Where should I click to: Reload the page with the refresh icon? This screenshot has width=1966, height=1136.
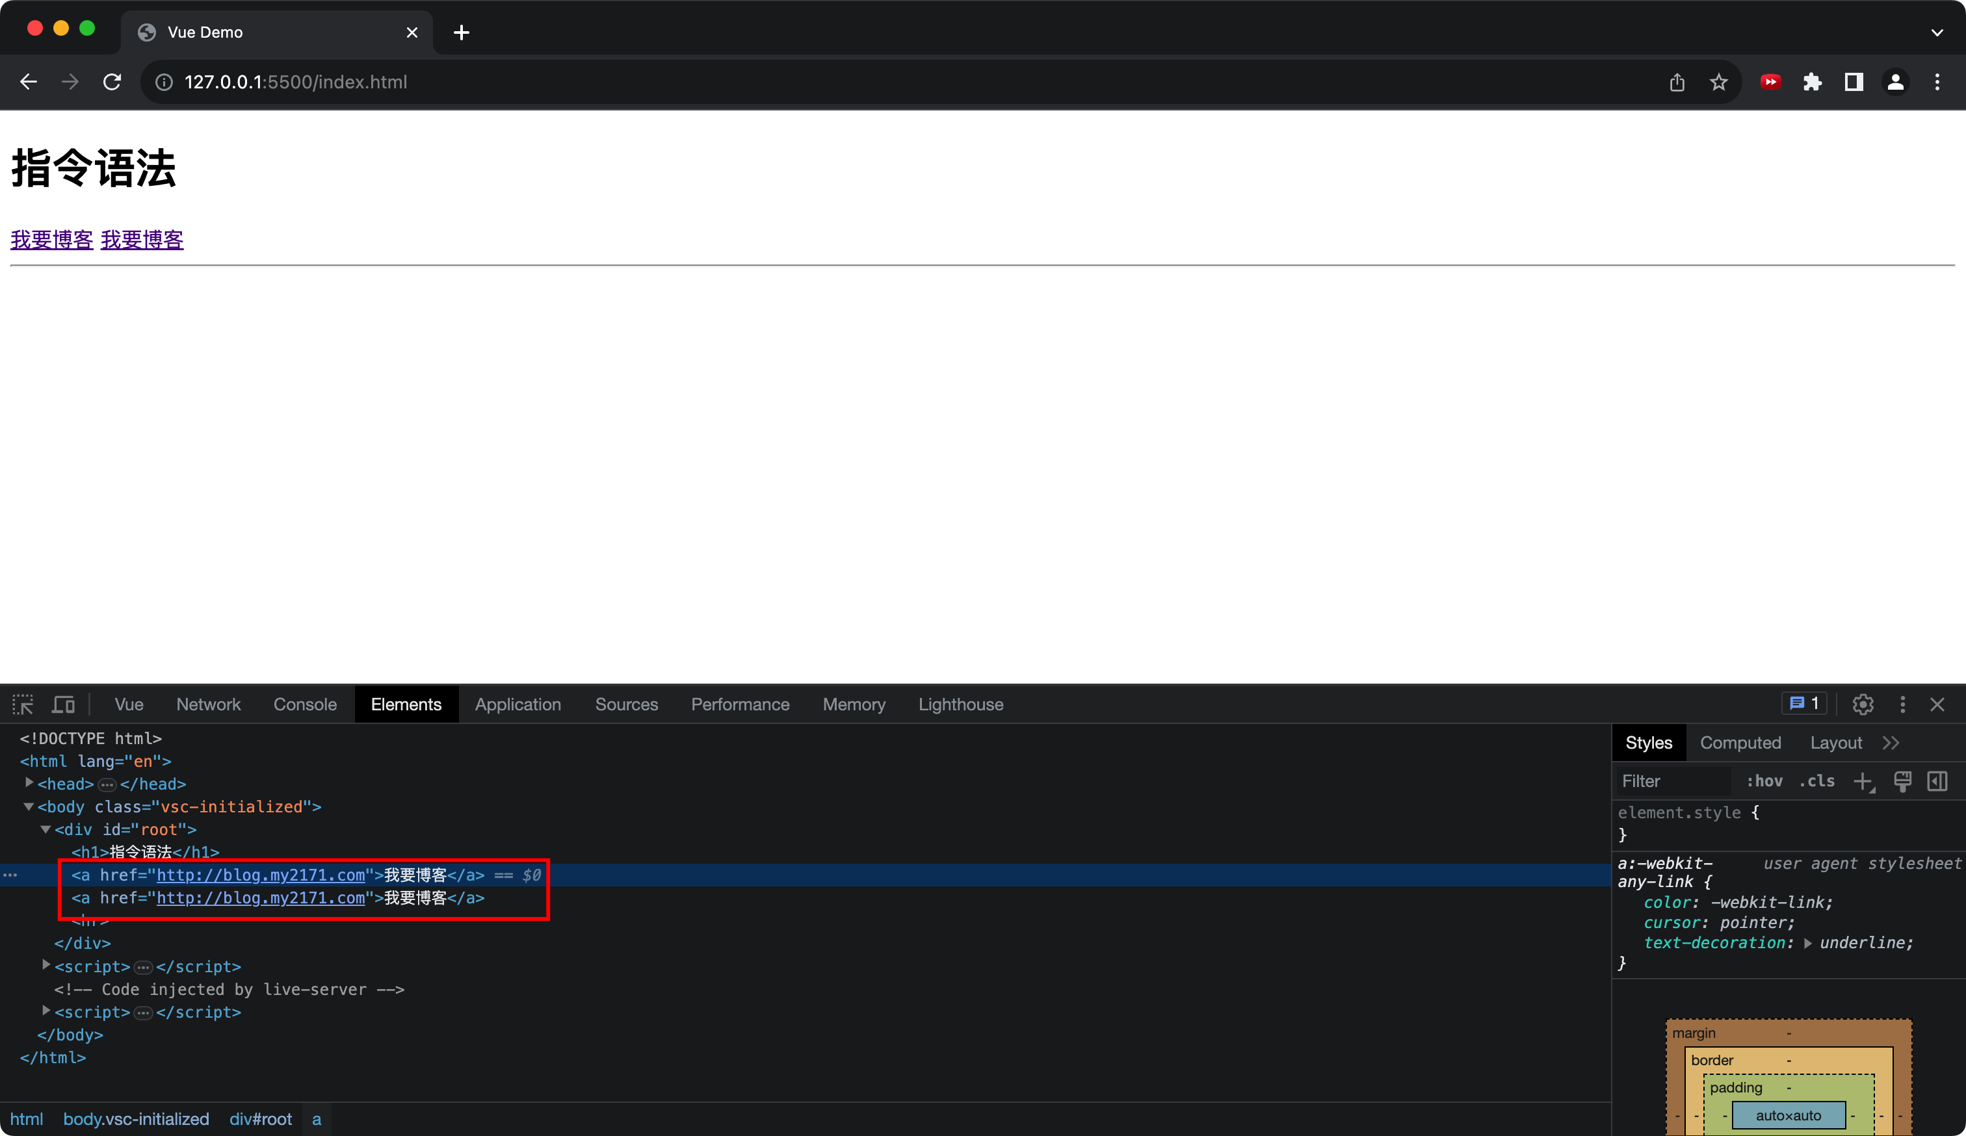coord(112,82)
